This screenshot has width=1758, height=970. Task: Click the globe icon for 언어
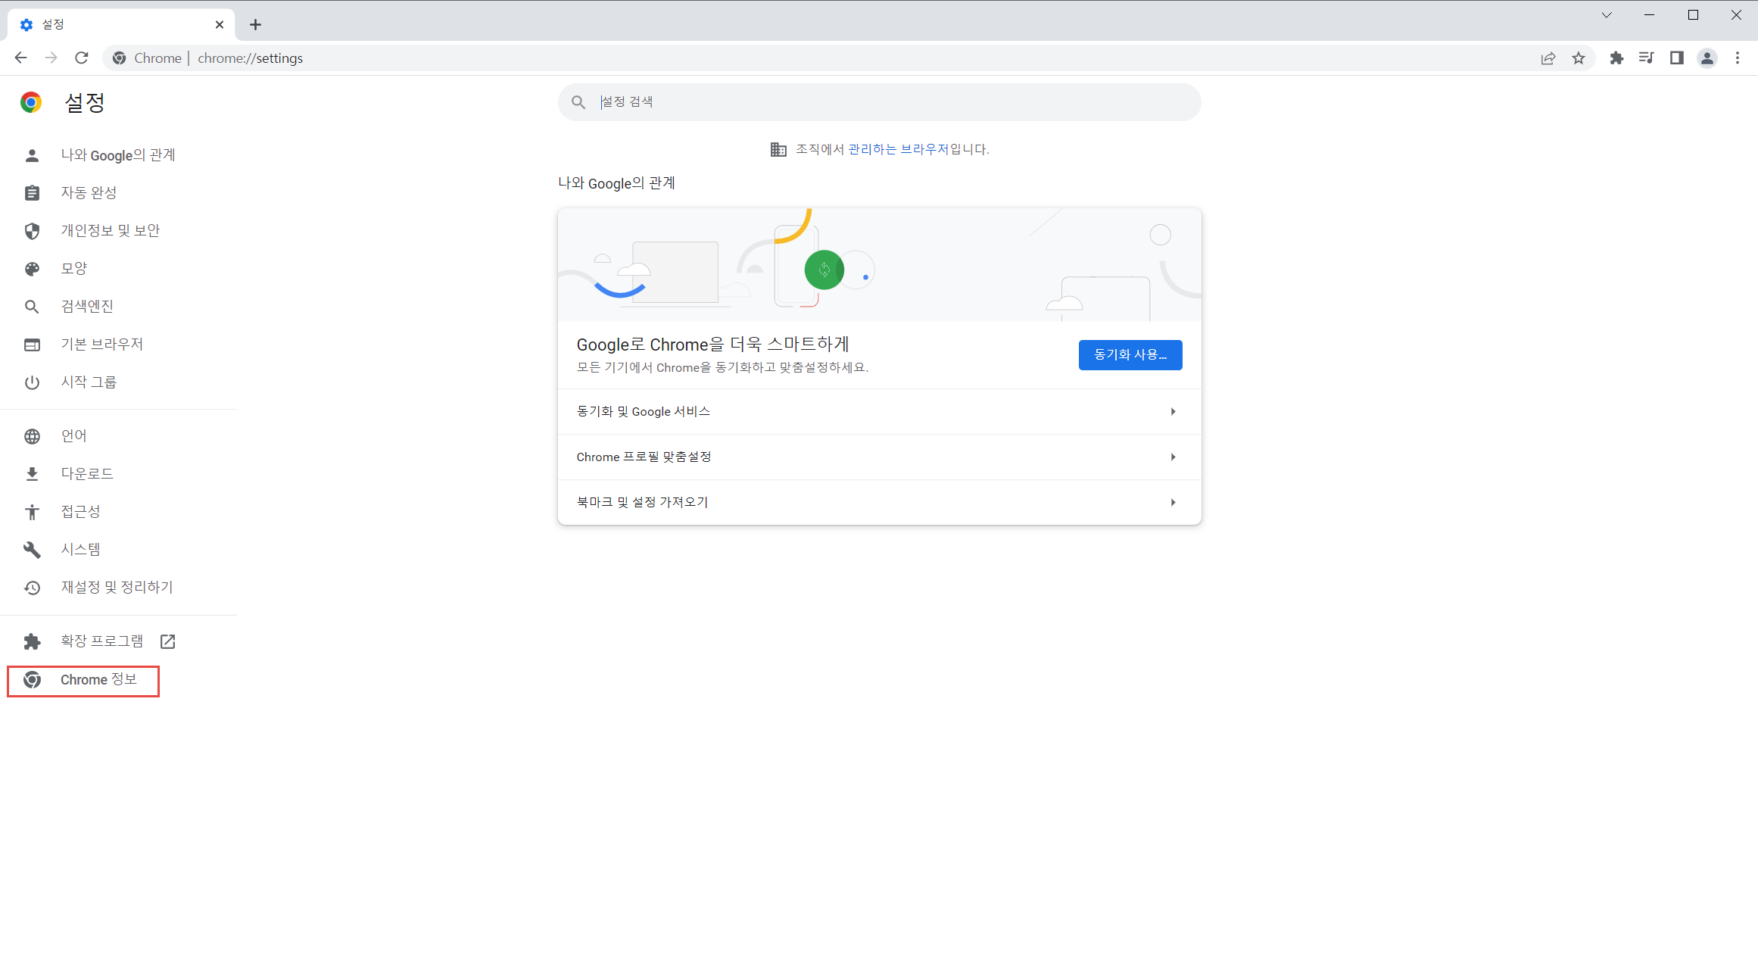pyautogui.click(x=32, y=436)
